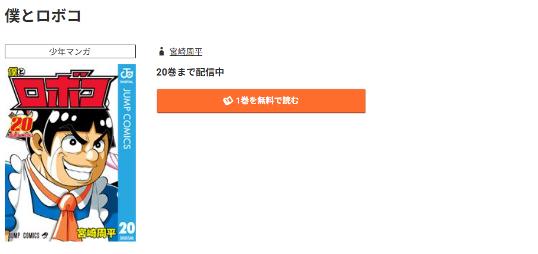Click the 20巻まで配信中 availability text
Screen dimensions: 538x254
pyautogui.click(x=190, y=73)
